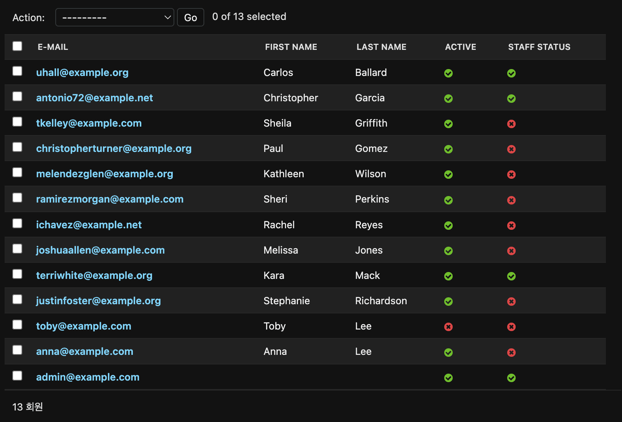This screenshot has height=422, width=622.
Task: Open the melendezglen@example.org link
Action: 104,174
